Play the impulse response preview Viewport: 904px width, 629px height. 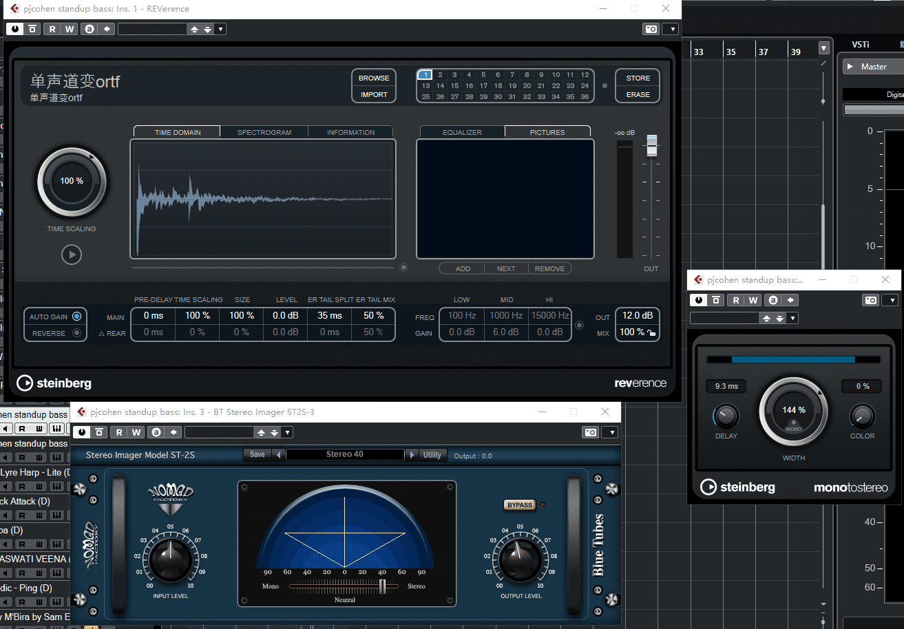point(72,255)
